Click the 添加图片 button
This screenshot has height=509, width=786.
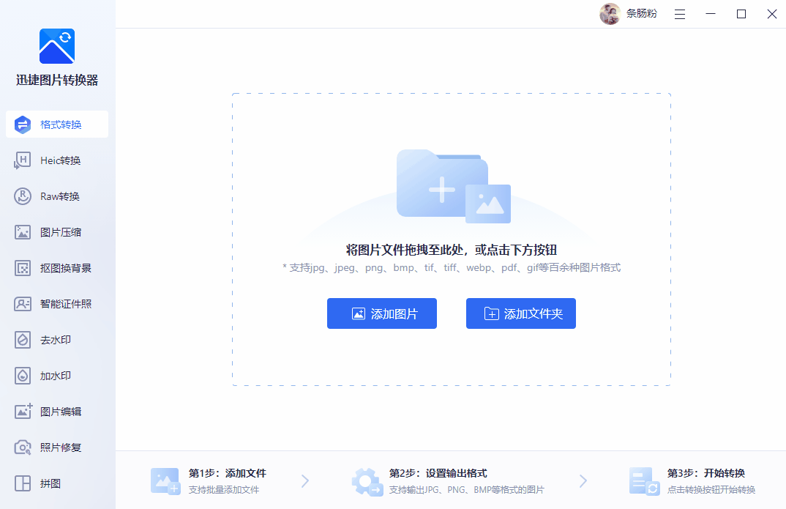pos(382,313)
